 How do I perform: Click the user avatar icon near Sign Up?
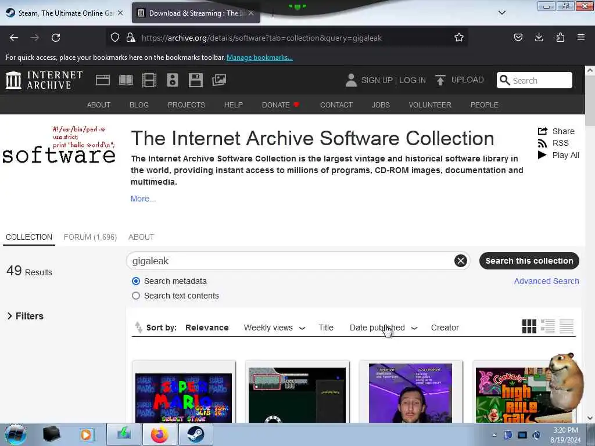351,80
